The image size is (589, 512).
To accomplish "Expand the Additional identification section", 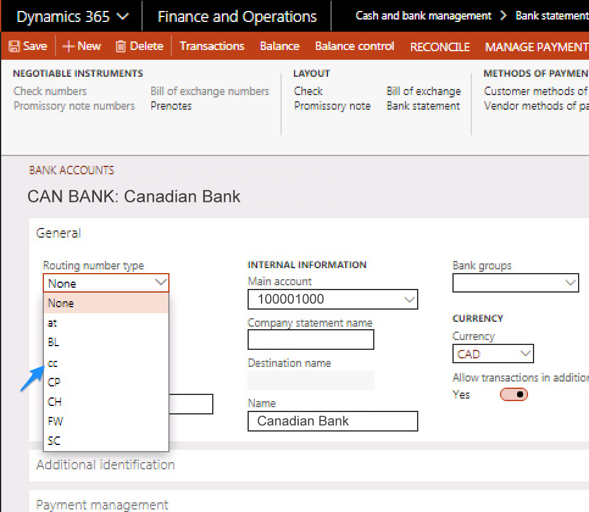I will click(x=105, y=465).
